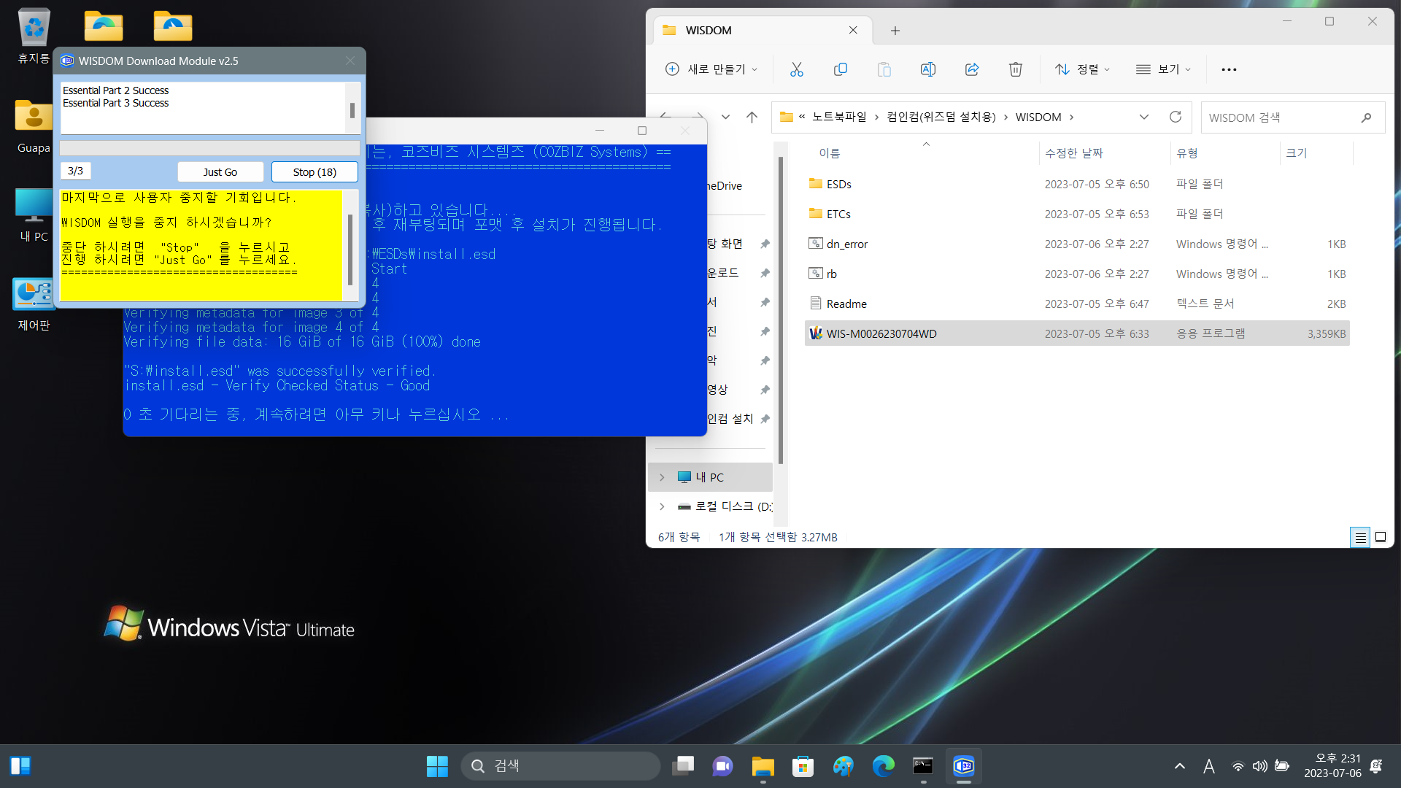1401x788 pixels.
Task: Click the WISDOM download progress bar
Action: tap(209, 148)
